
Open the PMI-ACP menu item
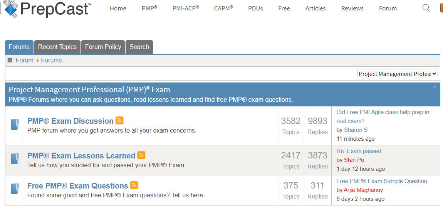pos(185,8)
